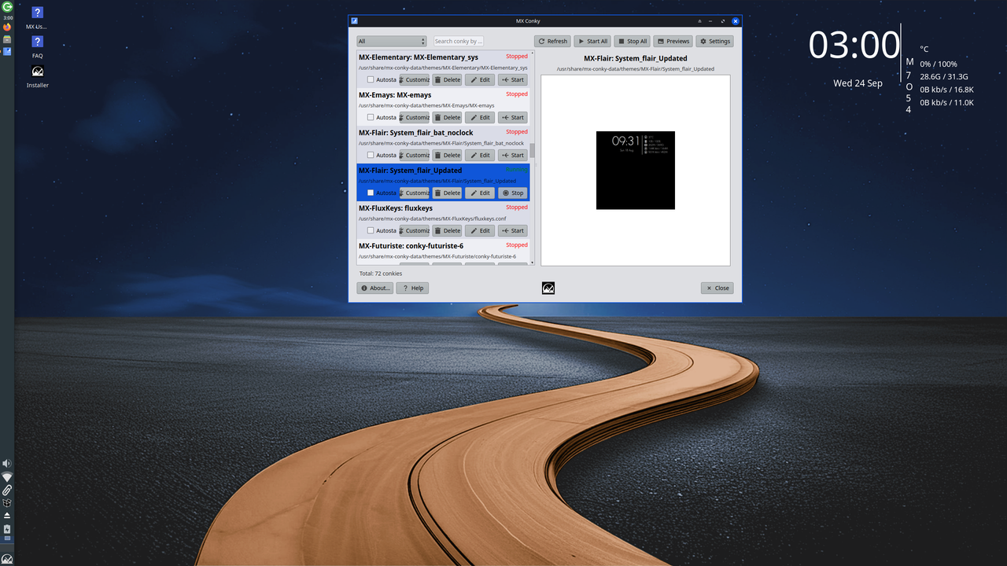
Task: Edit the MX-emays conky
Action: (480, 117)
